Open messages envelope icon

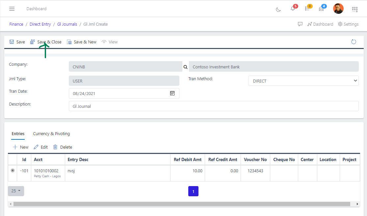(321, 9)
